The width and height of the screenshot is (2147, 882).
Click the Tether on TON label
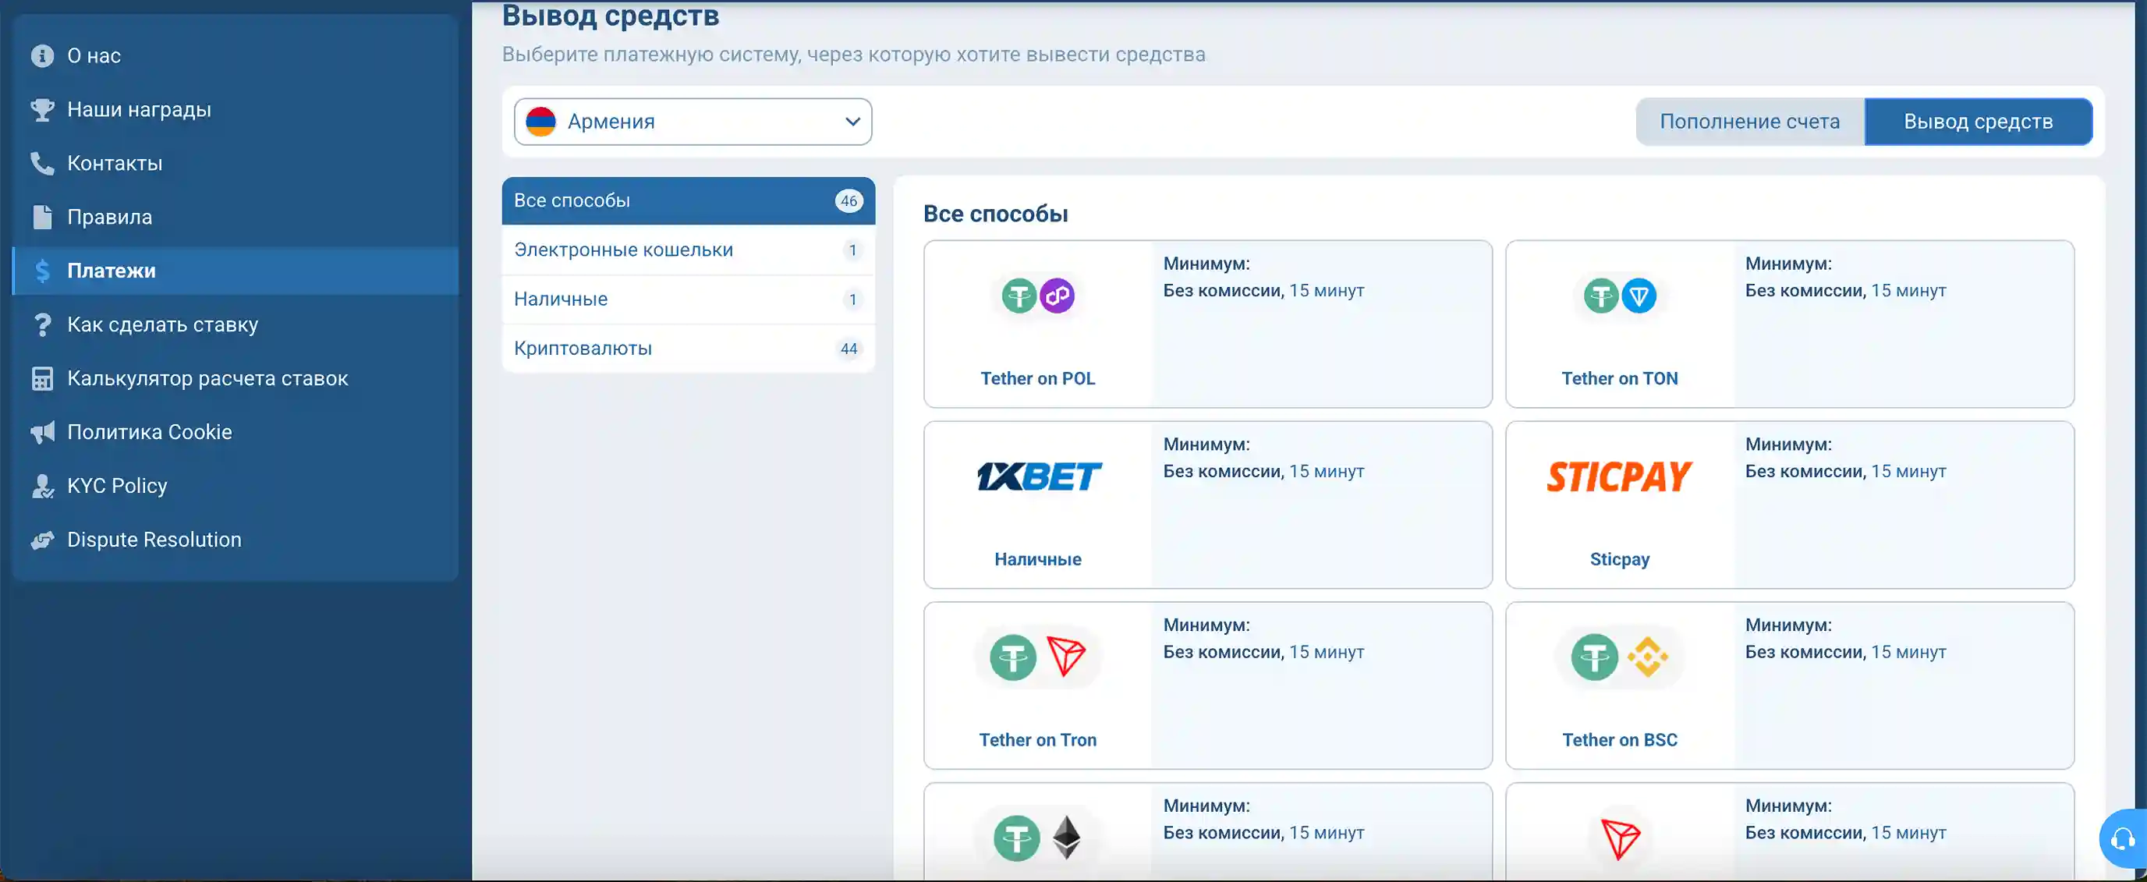click(1620, 378)
